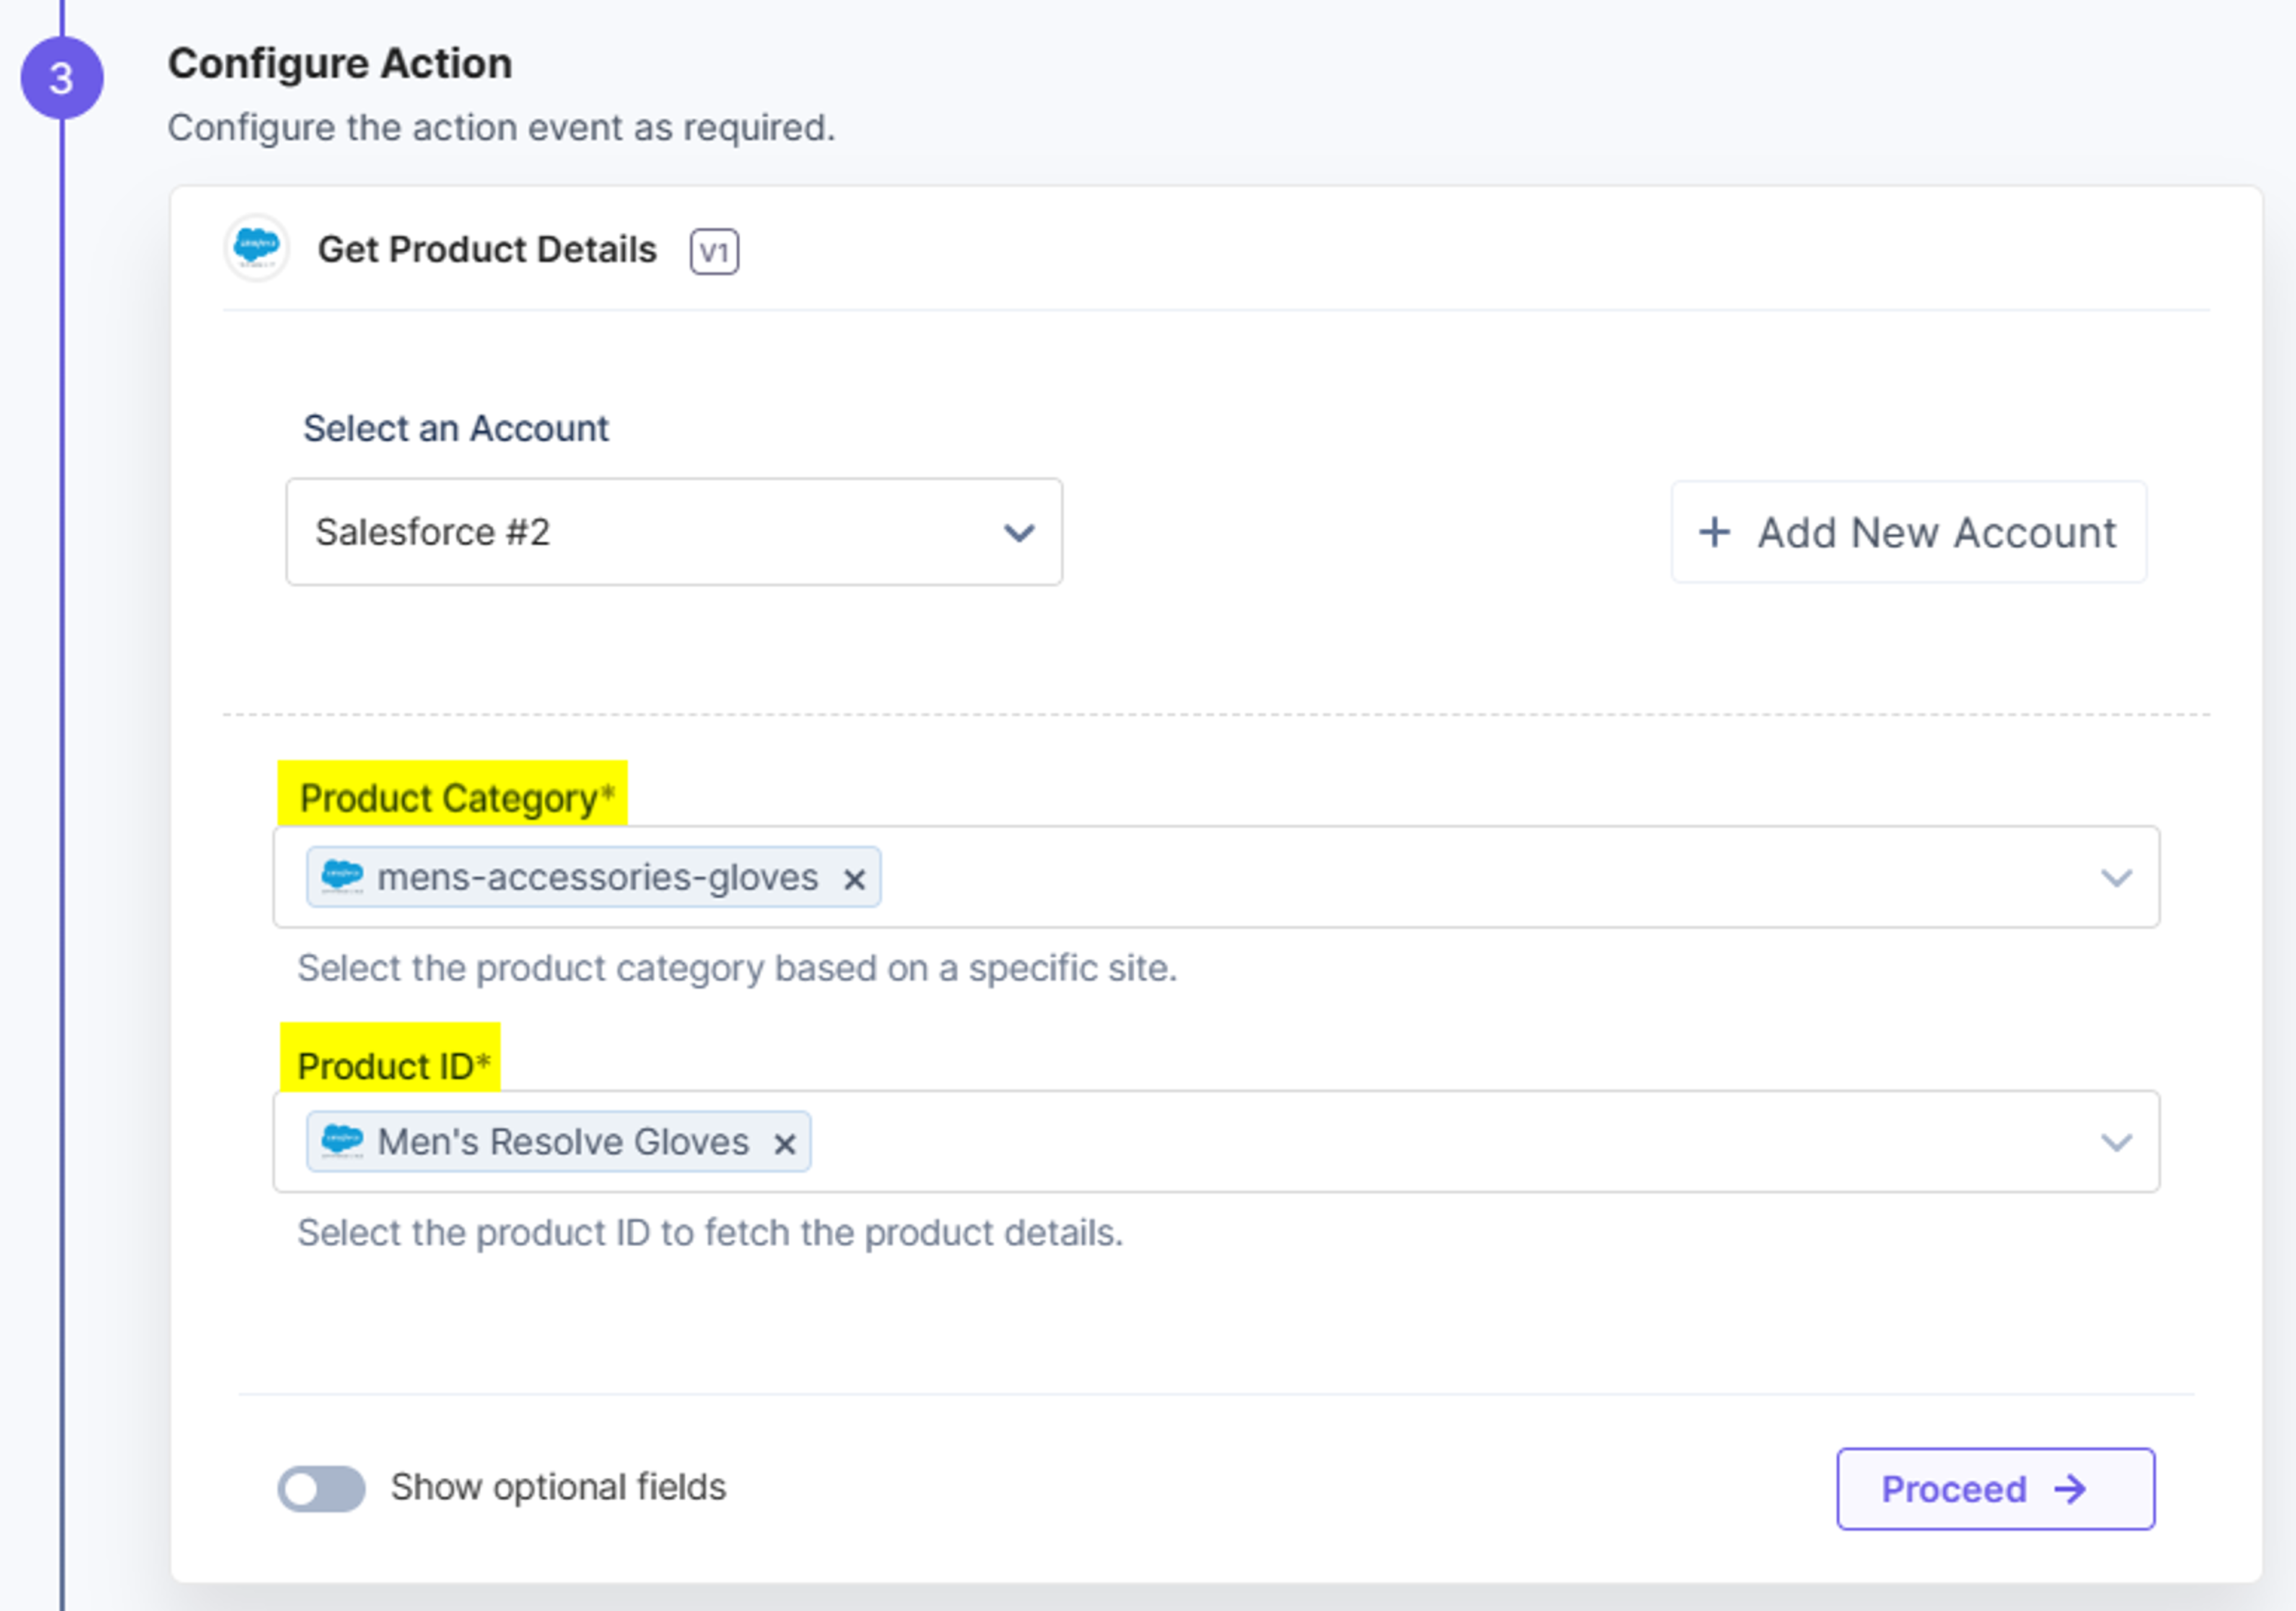Click the 'Select the product category based on a specific site' hint
Viewport: 2296px width, 1611px height.
[x=737, y=968]
